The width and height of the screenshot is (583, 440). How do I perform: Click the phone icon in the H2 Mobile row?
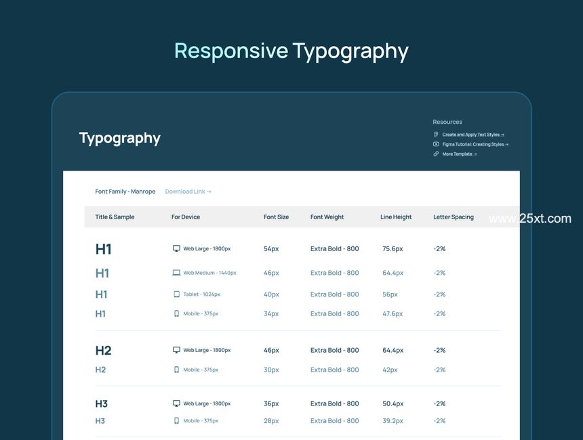tap(177, 370)
